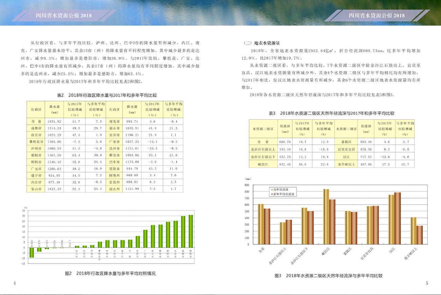Click '-13.4' in the 广安市 row

point(152,142)
